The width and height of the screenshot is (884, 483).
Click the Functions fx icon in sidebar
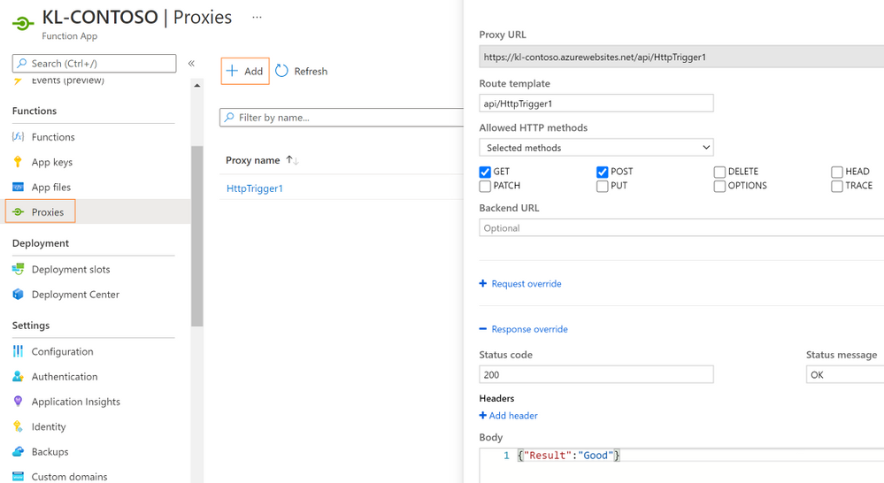tap(18, 136)
